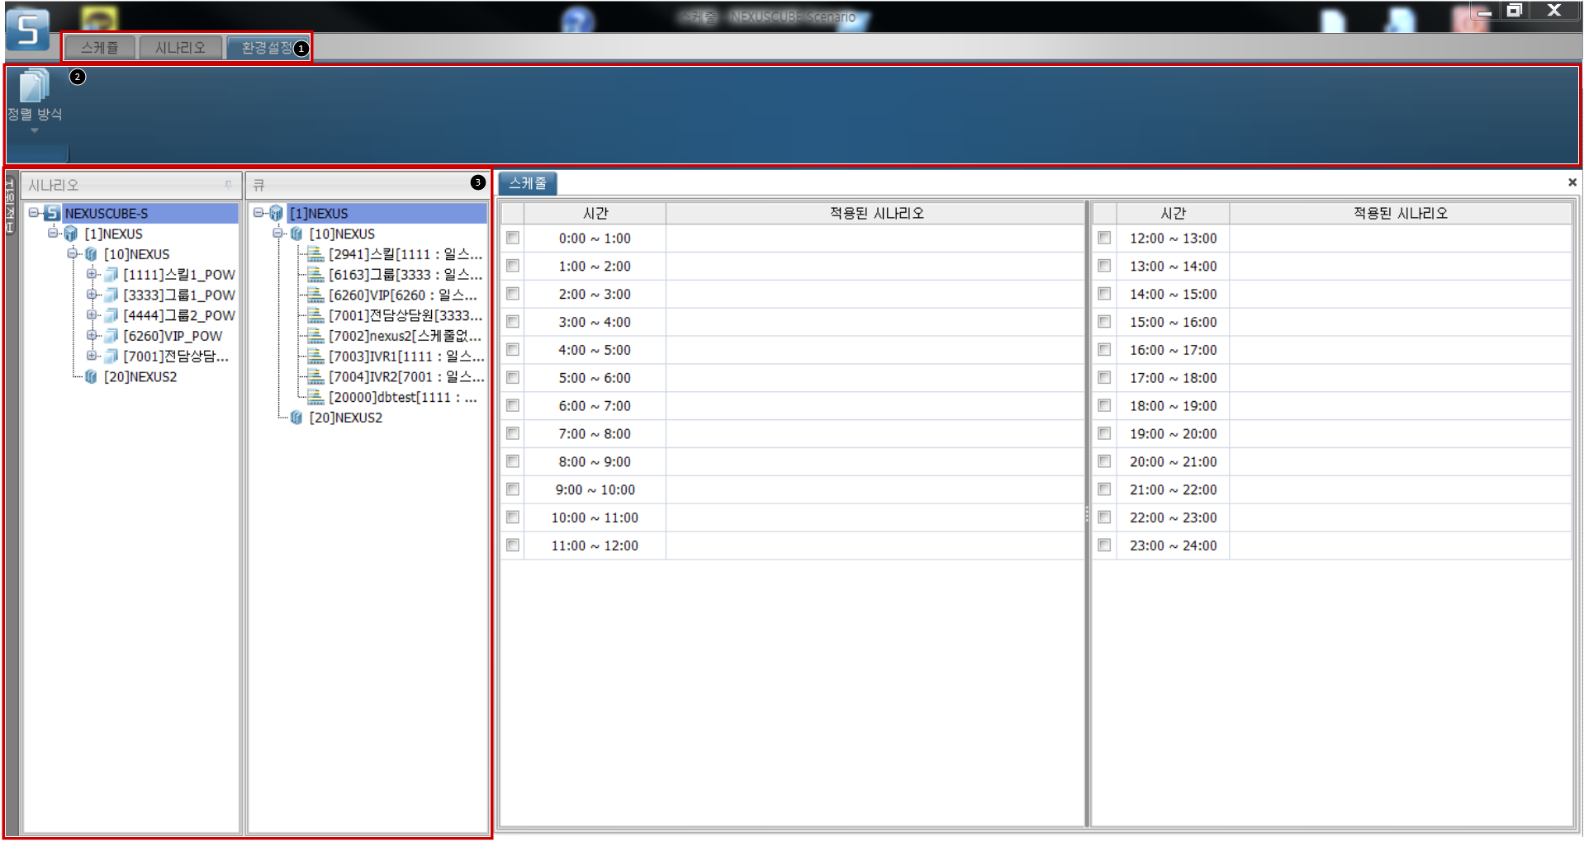Click scenario cell for 5:00 ~ 6:00 row
1584x841 pixels.
tap(875, 378)
